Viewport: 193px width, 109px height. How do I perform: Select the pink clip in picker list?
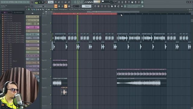[x=33, y=27]
